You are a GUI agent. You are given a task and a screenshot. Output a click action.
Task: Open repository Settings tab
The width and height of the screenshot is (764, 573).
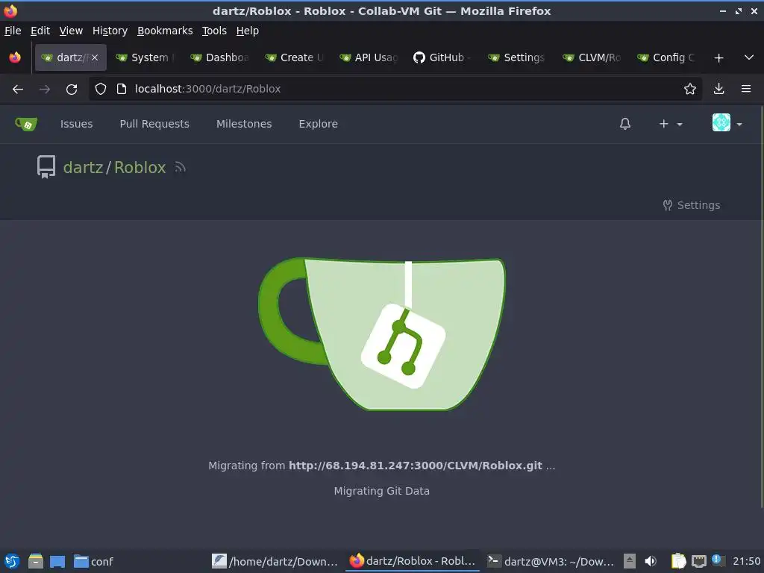click(x=692, y=205)
